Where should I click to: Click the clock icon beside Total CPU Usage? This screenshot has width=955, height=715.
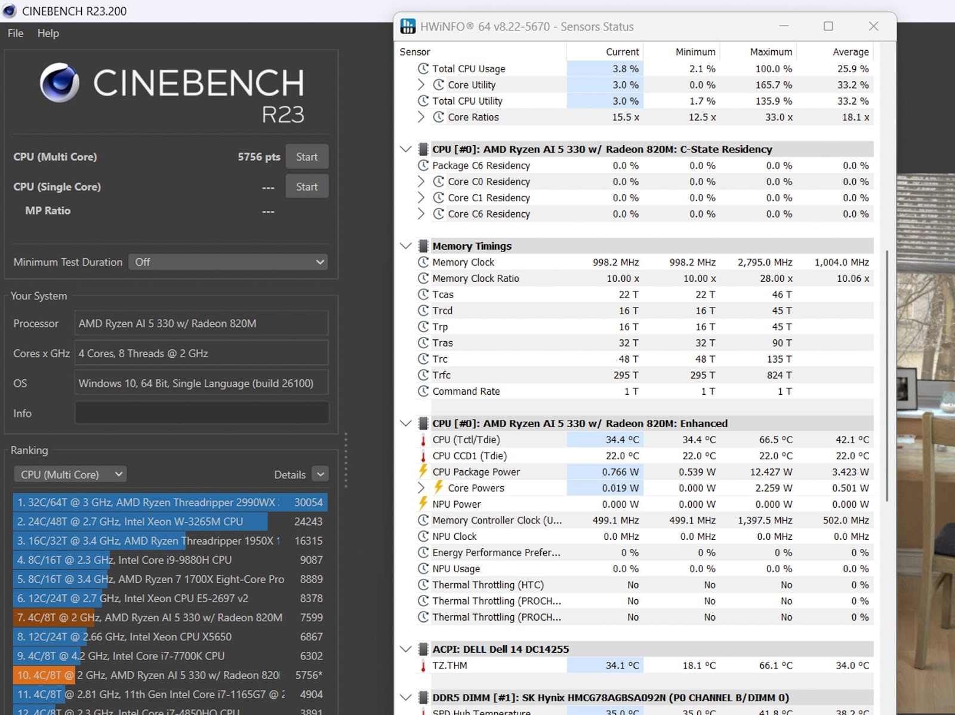pos(423,69)
